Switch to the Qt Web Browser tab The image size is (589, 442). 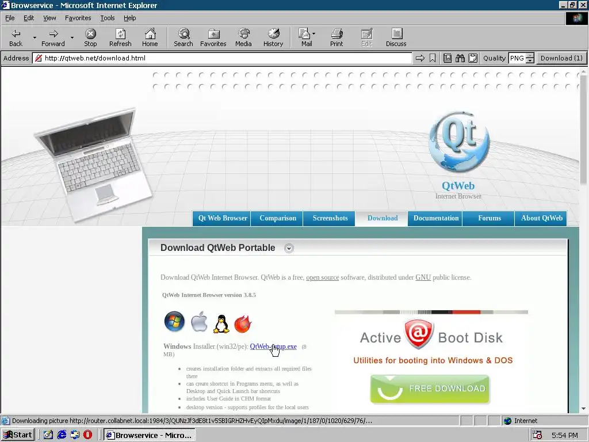[x=223, y=218]
